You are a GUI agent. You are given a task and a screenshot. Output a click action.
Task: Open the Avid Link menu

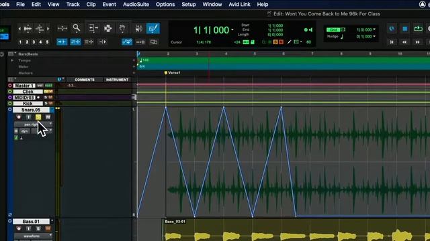click(x=240, y=5)
